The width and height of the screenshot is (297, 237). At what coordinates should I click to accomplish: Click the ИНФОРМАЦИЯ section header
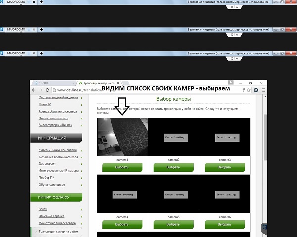pyautogui.click(x=56, y=138)
